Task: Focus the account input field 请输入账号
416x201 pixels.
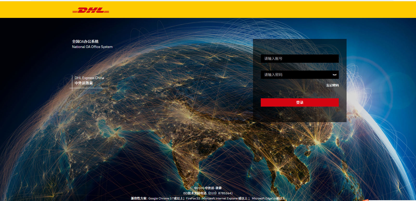Action: coord(300,59)
